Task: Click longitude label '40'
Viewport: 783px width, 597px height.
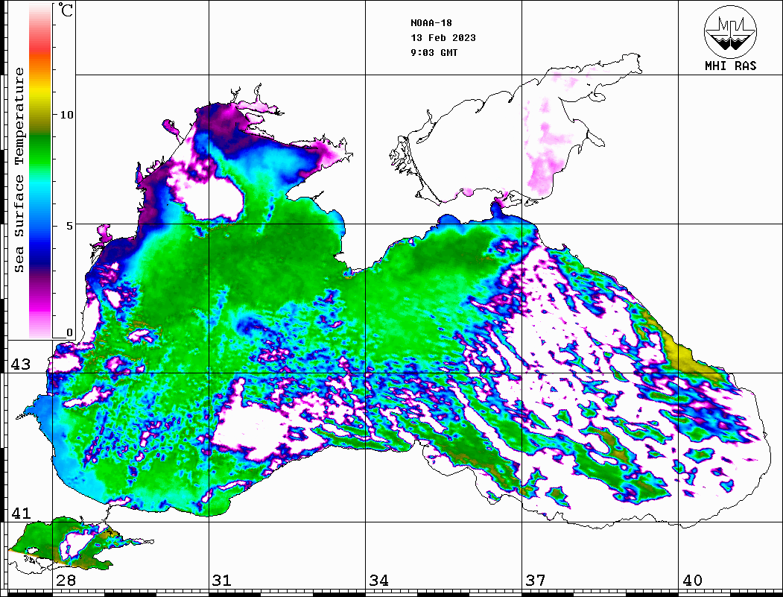Action: [x=692, y=581]
